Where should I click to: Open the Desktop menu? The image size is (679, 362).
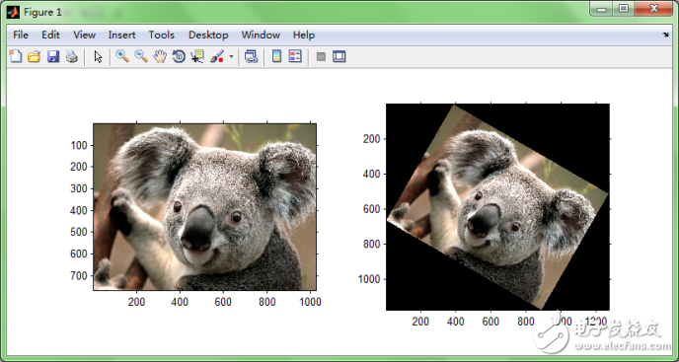(208, 36)
